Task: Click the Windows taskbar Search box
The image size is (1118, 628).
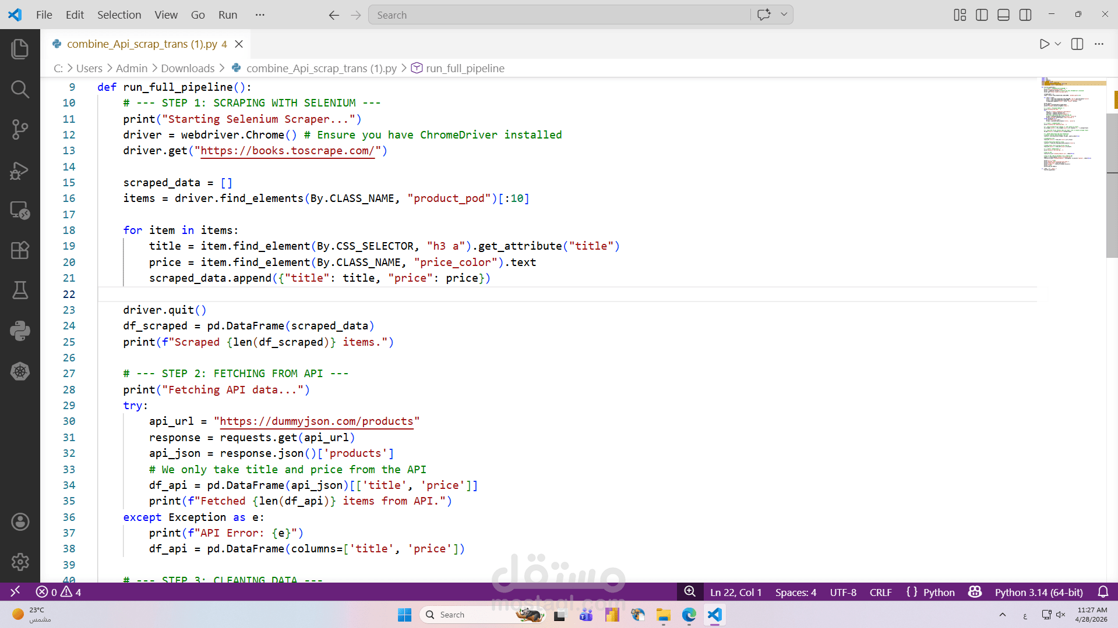Action: tap(481, 615)
